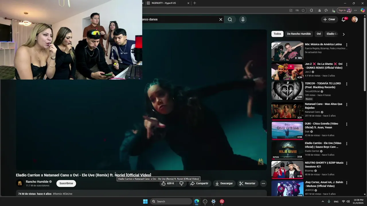Open the Edge Settings and more menu

click(356, 10)
